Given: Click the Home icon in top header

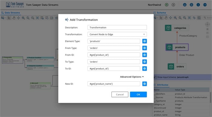Looking at the screenshot, I should [x=185, y=5].
